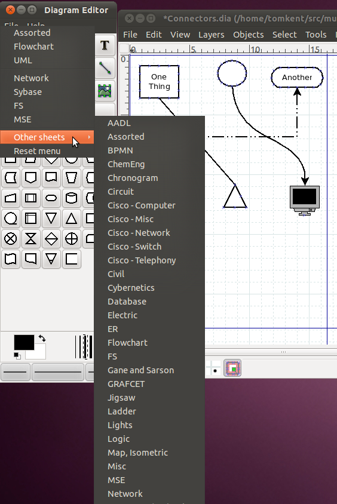337x504 pixels.
Task: Choose Cisco - Network from sheets list
Action: pyautogui.click(x=139, y=233)
